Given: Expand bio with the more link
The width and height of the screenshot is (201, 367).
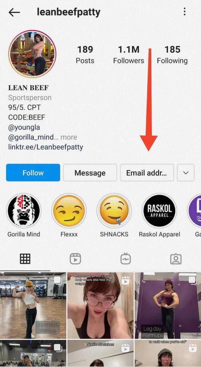Looking at the screenshot, I should [69, 137].
